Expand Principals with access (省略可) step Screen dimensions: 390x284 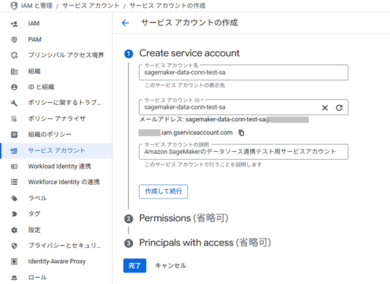(x=205, y=242)
